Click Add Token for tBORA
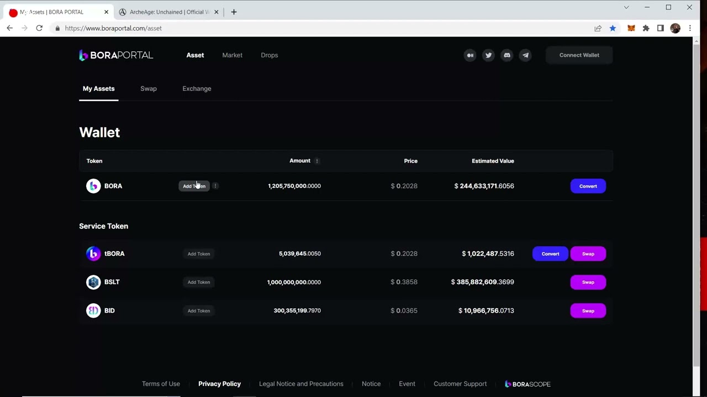This screenshot has width=707, height=397. 199,254
